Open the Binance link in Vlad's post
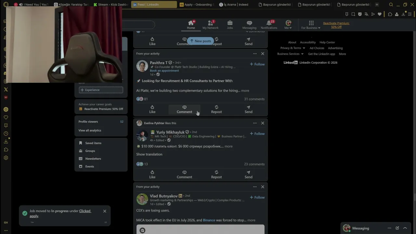Image resolution: width=416 pixels, height=234 pixels. [209, 220]
